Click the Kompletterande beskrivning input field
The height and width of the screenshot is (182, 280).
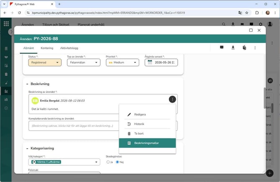point(74,126)
